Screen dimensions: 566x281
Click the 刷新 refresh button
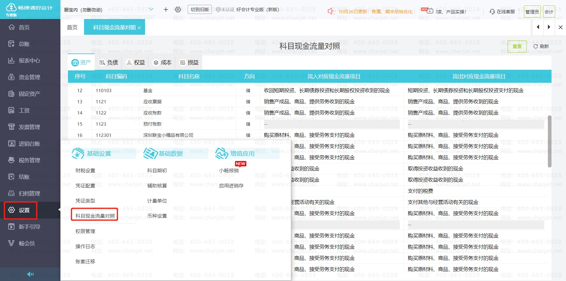pos(541,46)
